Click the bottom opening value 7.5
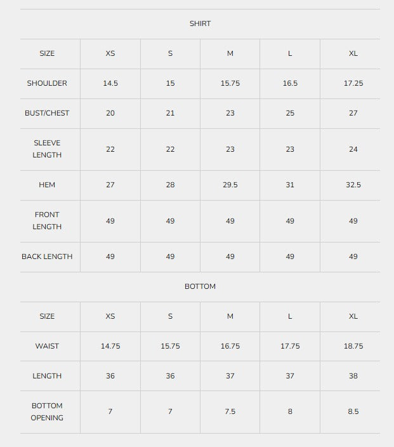 pyautogui.click(x=230, y=411)
